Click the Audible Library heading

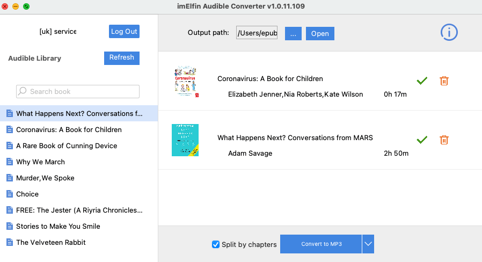(34, 58)
